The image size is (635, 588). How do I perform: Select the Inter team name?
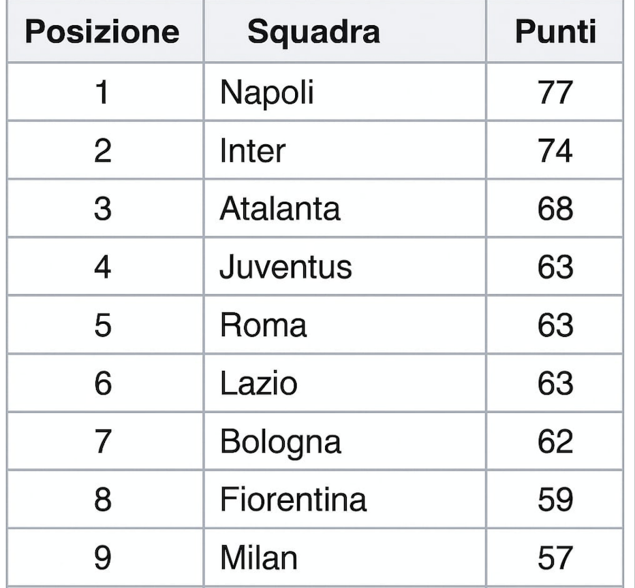click(253, 151)
